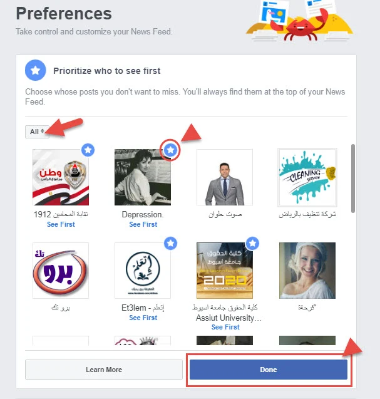Click the Done button
The height and width of the screenshot is (399, 380).
coord(269,370)
